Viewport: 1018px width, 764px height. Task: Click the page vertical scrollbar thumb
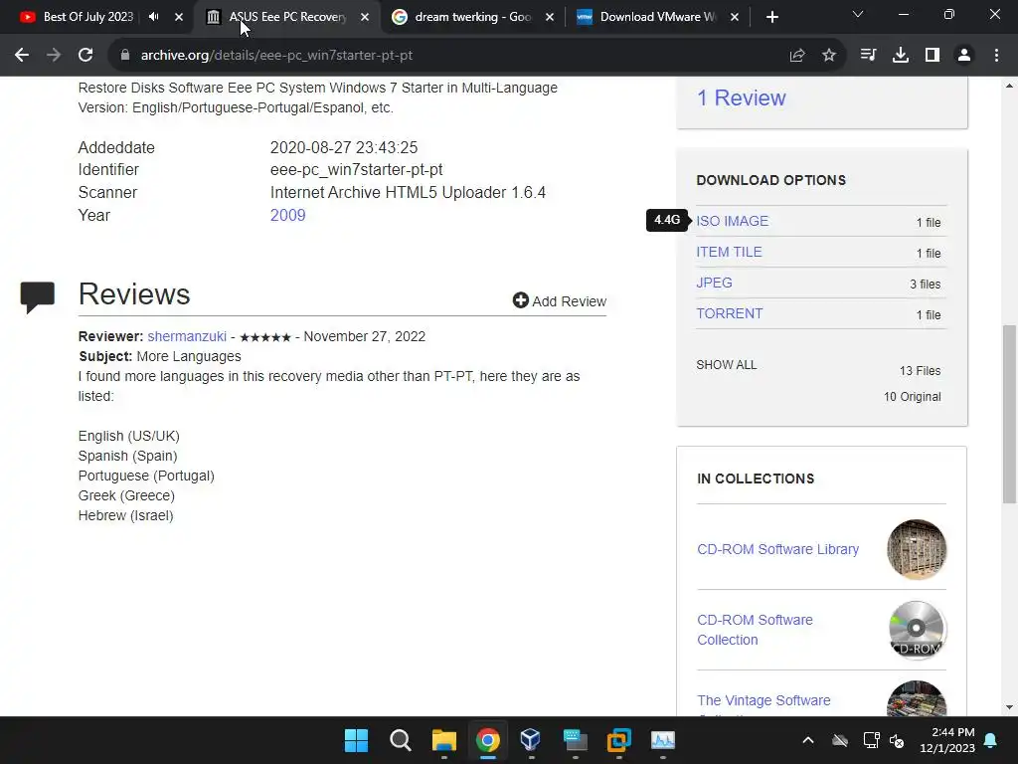[x=1009, y=415]
